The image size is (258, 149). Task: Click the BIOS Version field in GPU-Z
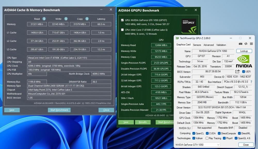(213, 72)
